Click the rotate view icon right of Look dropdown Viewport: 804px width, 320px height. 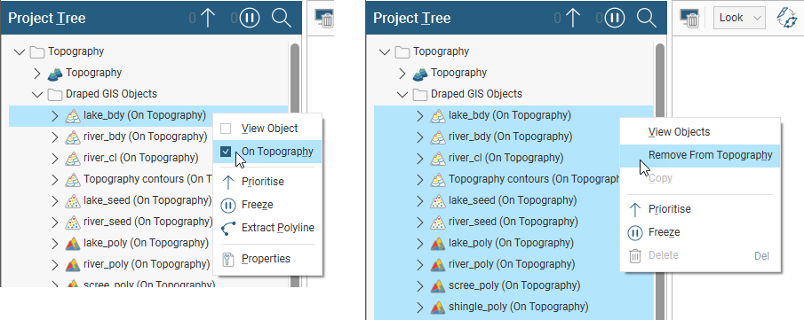pyautogui.click(x=786, y=18)
